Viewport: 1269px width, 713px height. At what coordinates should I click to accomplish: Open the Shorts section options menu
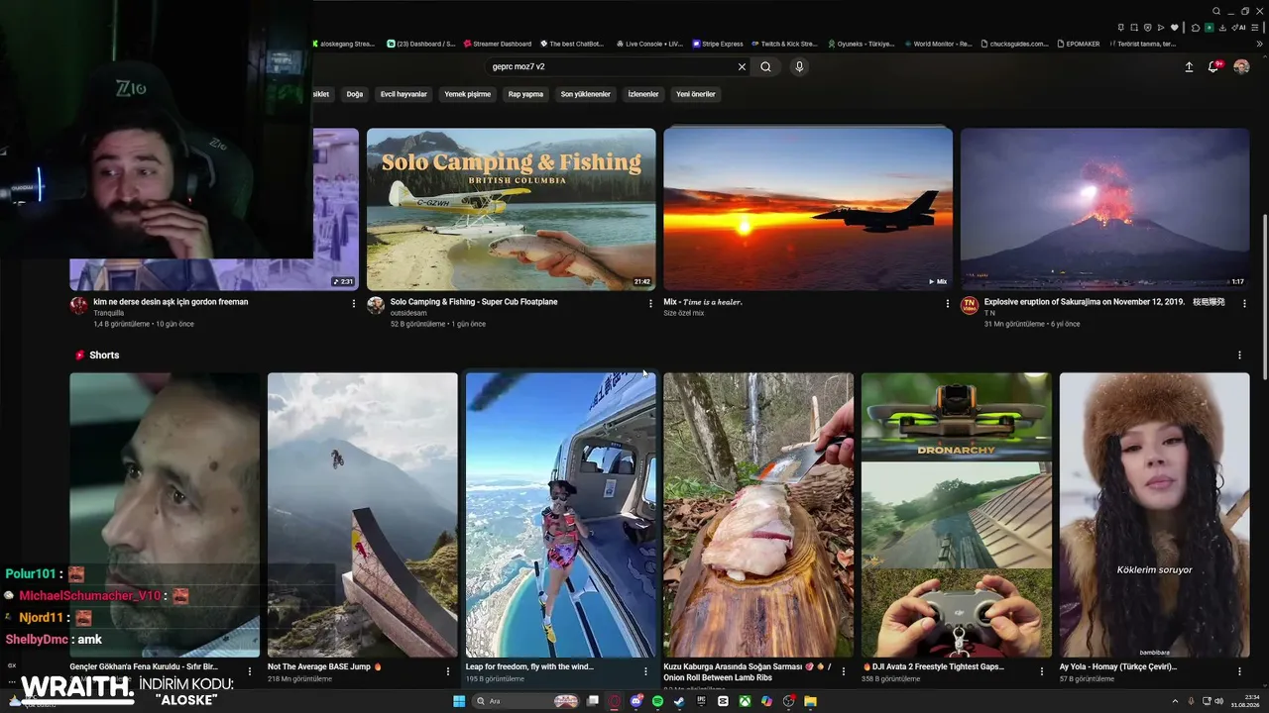[x=1239, y=355]
